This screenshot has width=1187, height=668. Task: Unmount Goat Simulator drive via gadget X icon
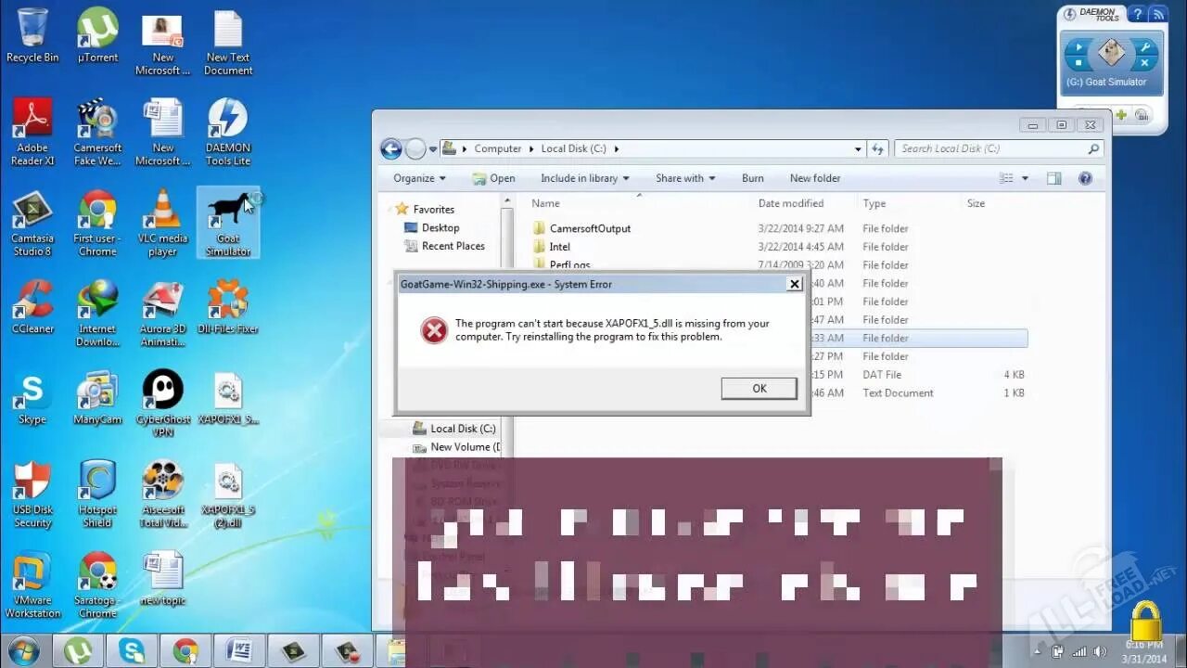point(1144,62)
